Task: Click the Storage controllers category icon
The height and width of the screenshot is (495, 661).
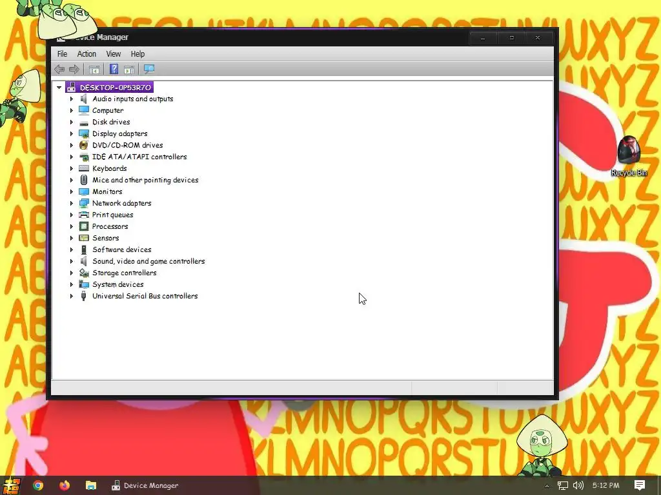Action: 84,273
